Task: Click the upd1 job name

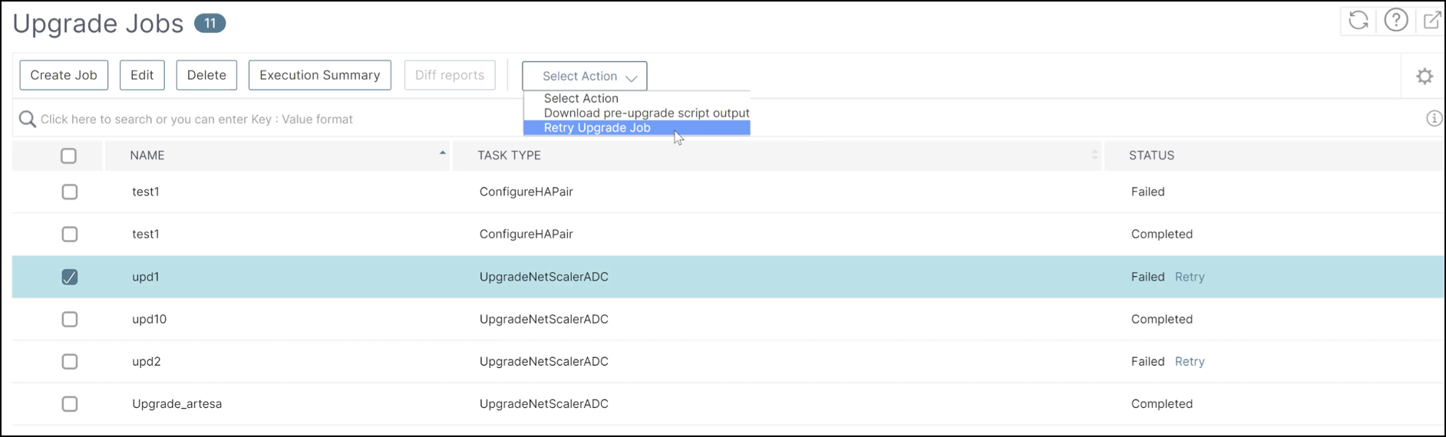Action: point(145,277)
